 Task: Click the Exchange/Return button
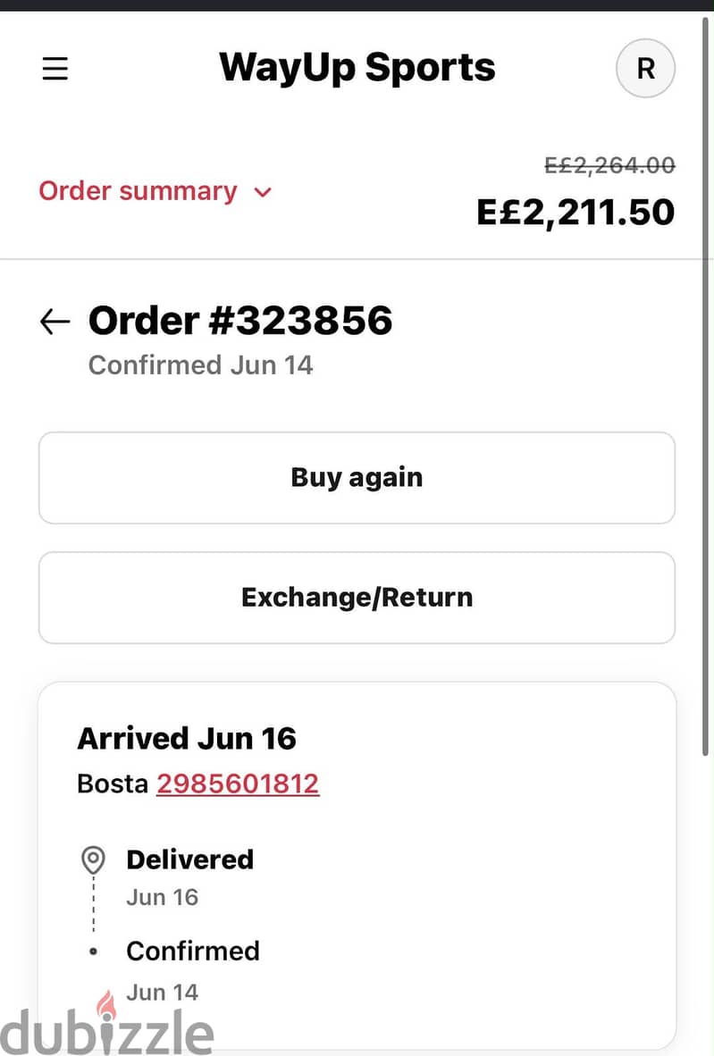pyautogui.click(x=357, y=598)
